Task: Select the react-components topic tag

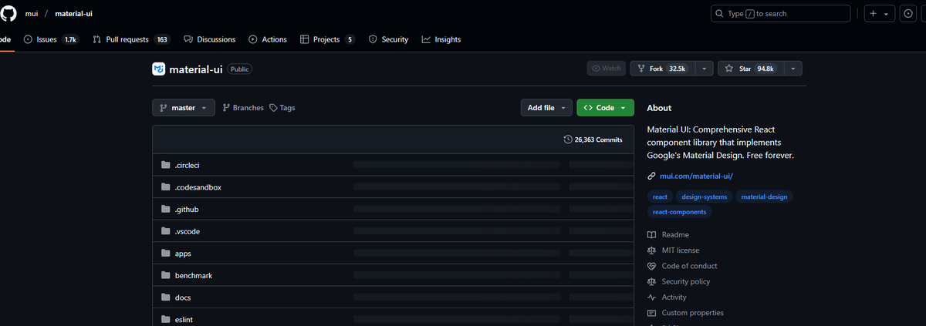Action: click(x=679, y=212)
